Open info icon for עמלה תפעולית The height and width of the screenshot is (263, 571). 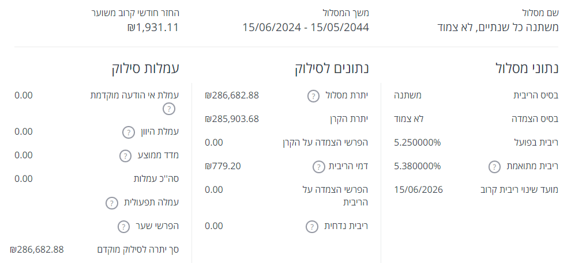coord(111,203)
